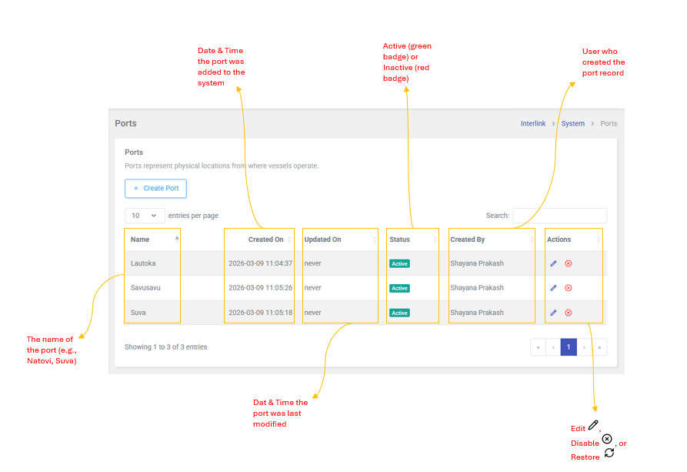Disable the Suva port with X icon
Screen dimensions: 687x472
[x=569, y=313]
